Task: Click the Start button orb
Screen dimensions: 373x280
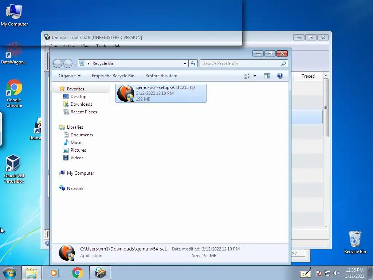Action: [10, 273]
